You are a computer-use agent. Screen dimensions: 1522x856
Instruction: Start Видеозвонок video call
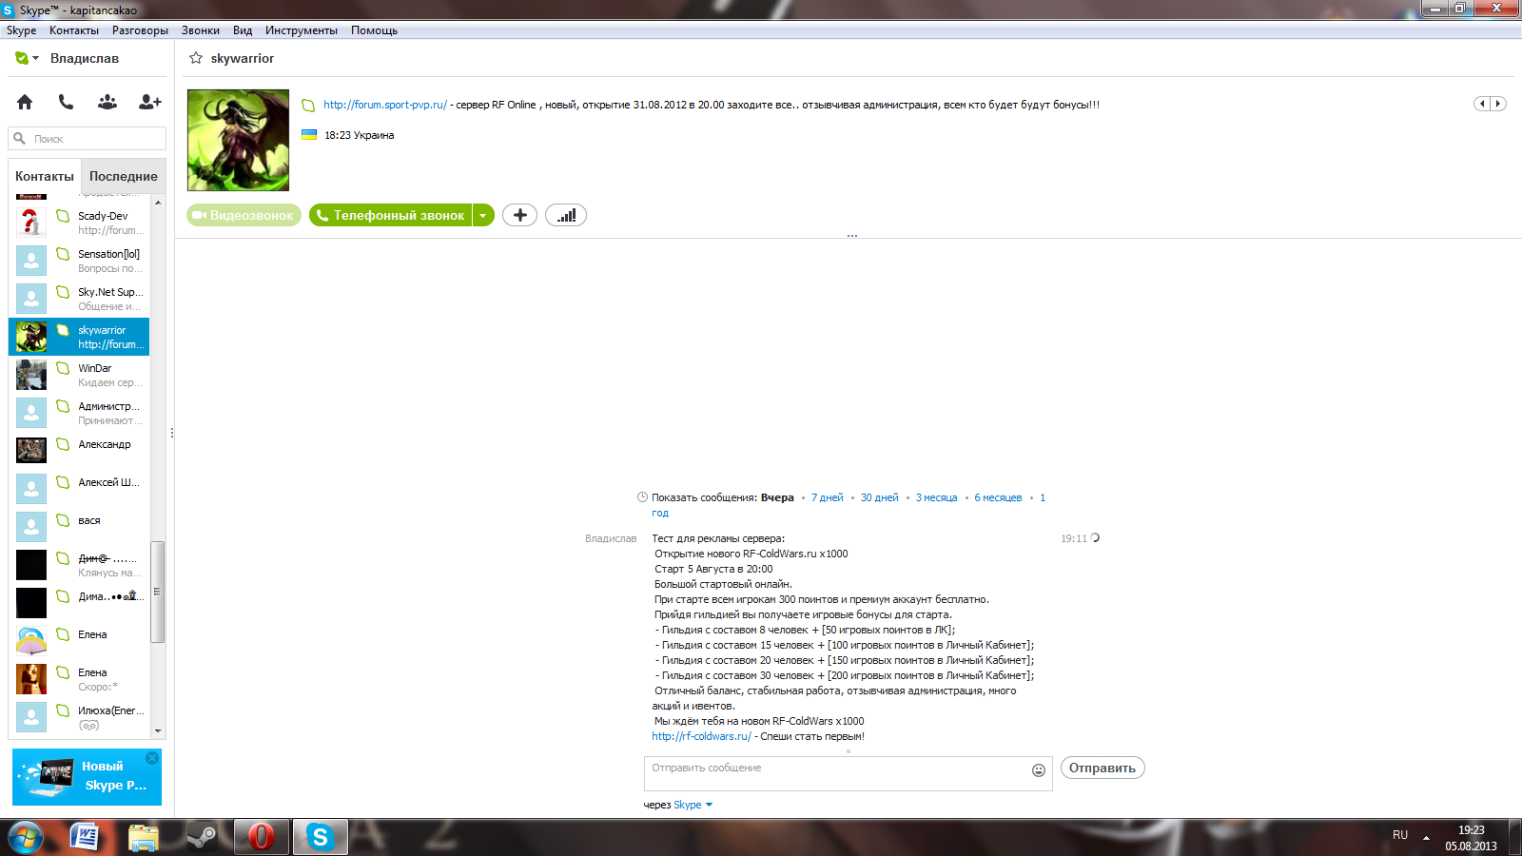244,215
